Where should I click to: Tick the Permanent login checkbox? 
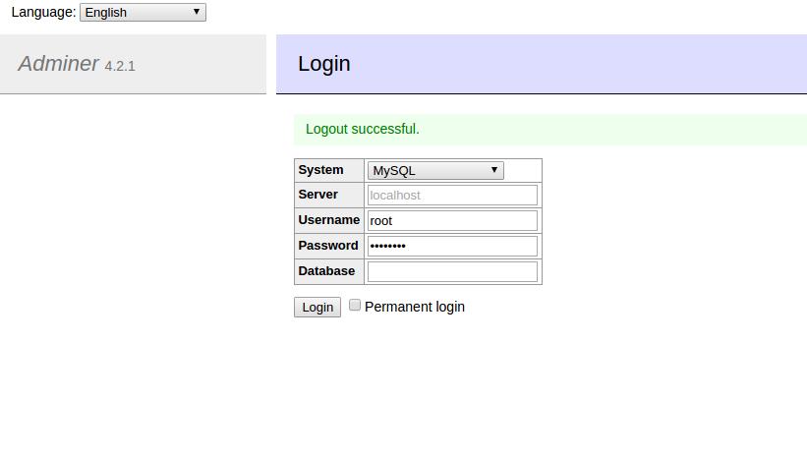[x=355, y=306]
